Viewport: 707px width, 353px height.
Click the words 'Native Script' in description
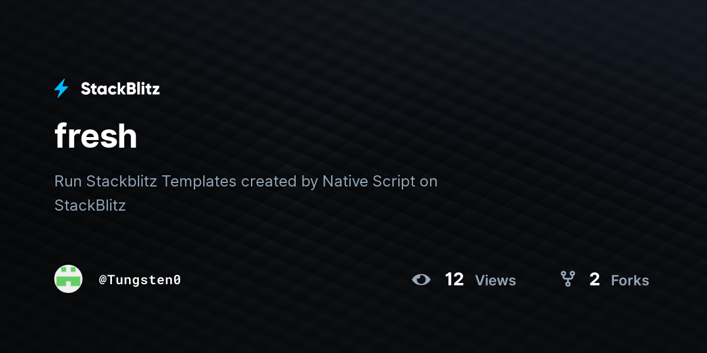tap(369, 181)
